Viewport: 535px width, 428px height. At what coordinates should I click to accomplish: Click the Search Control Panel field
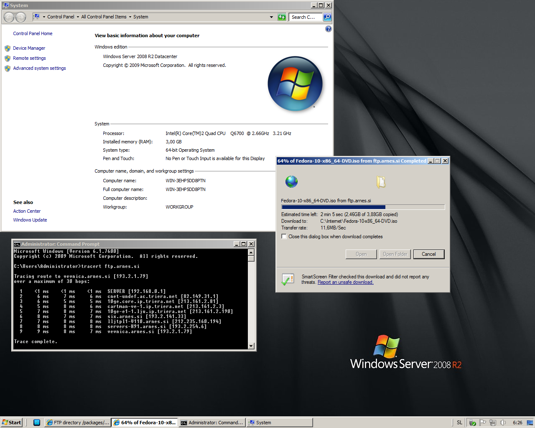pyautogui.click(x=305, y=17)
